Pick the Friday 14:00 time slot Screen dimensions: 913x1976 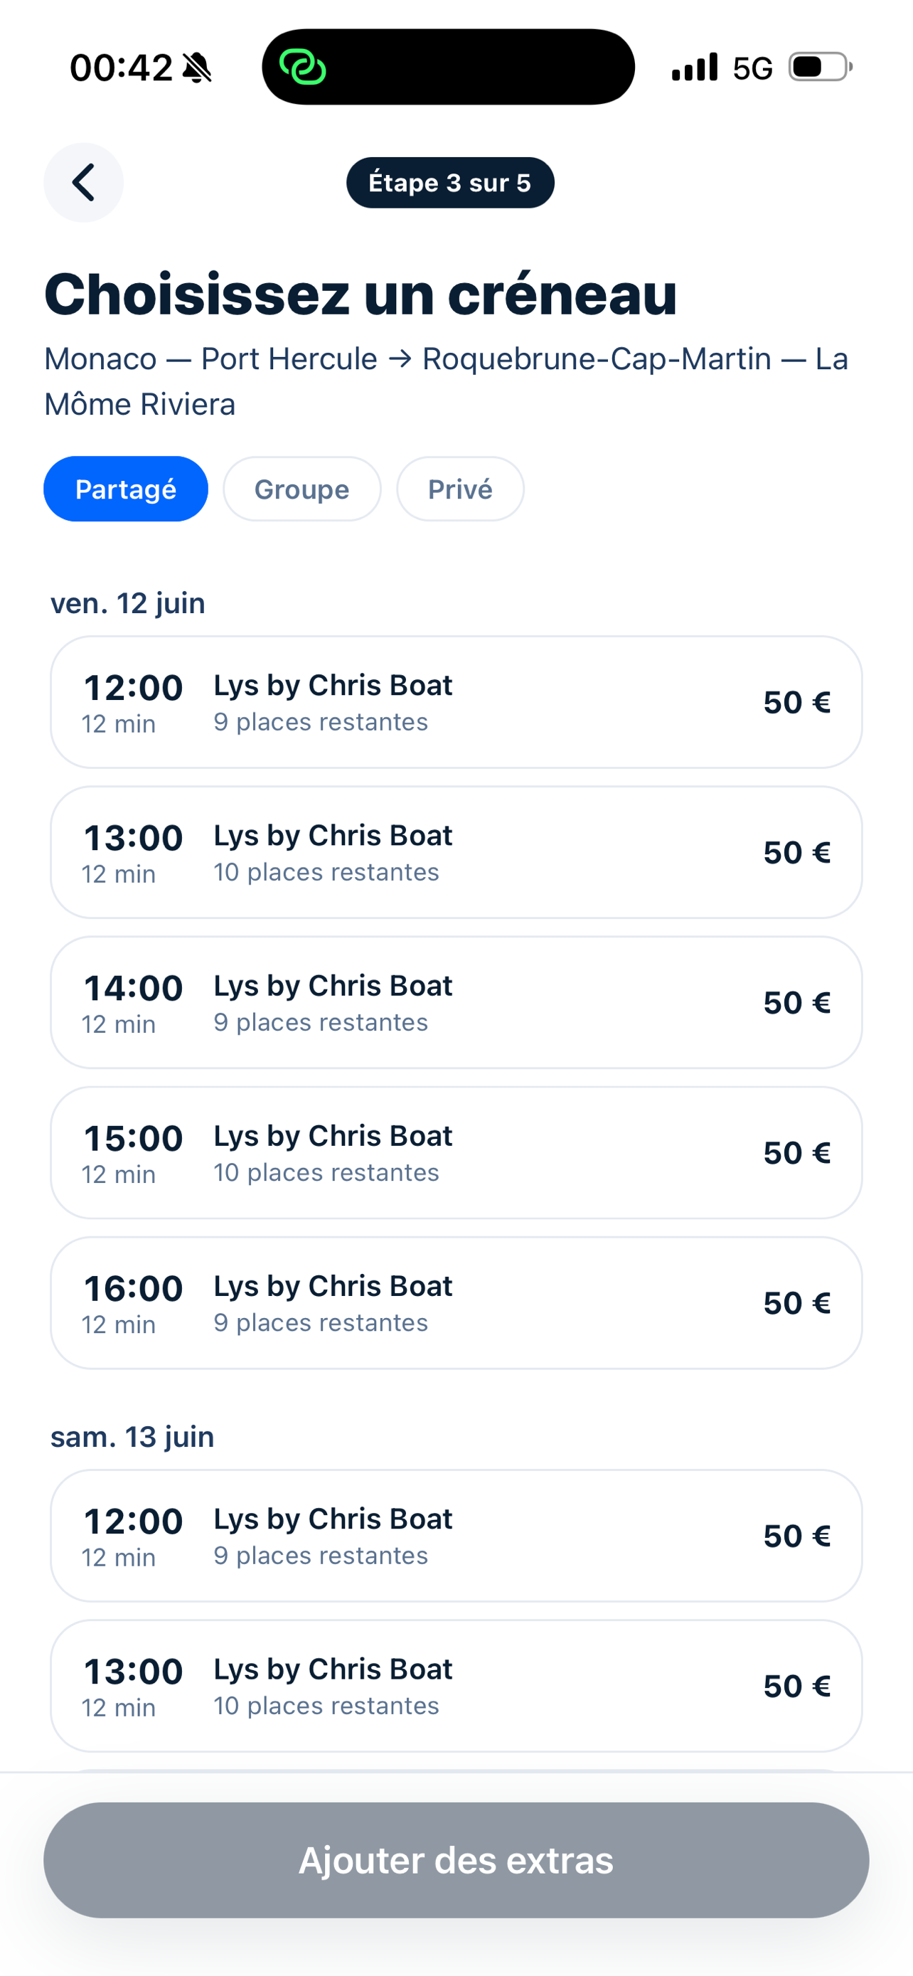click(x=456, y=1002)
